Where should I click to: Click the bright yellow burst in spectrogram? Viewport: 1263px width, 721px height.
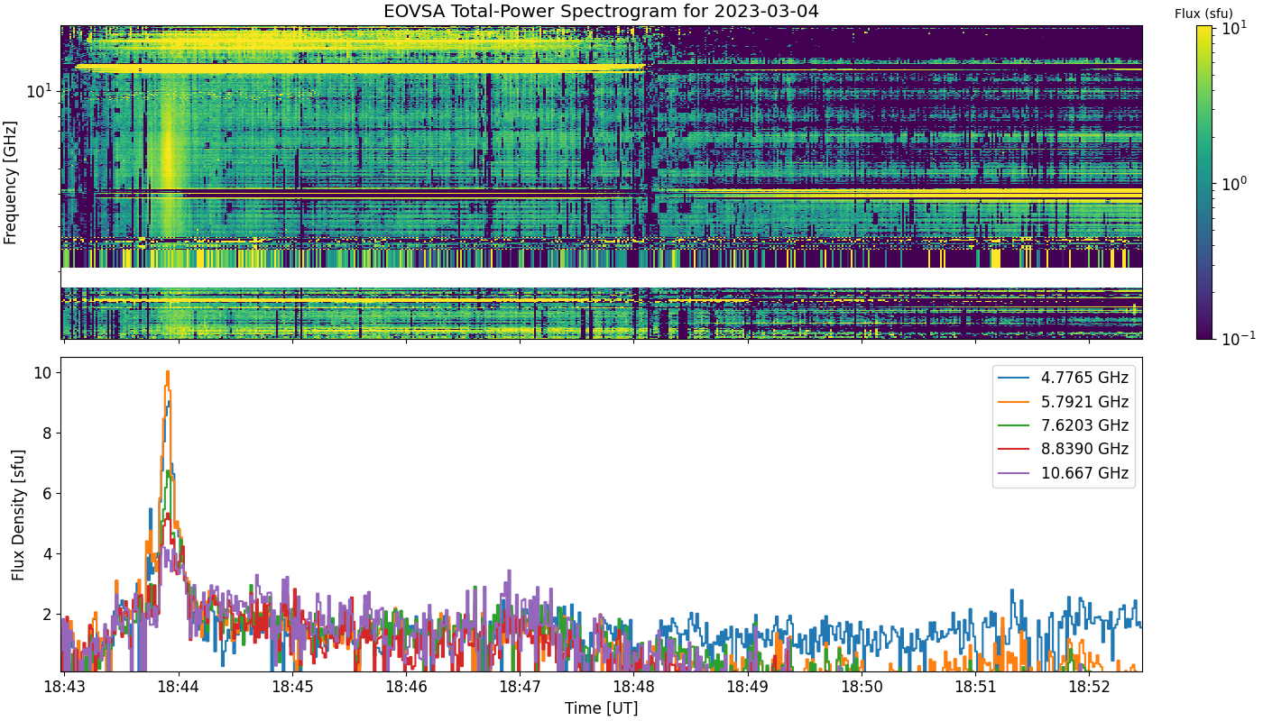pos(168,162)
